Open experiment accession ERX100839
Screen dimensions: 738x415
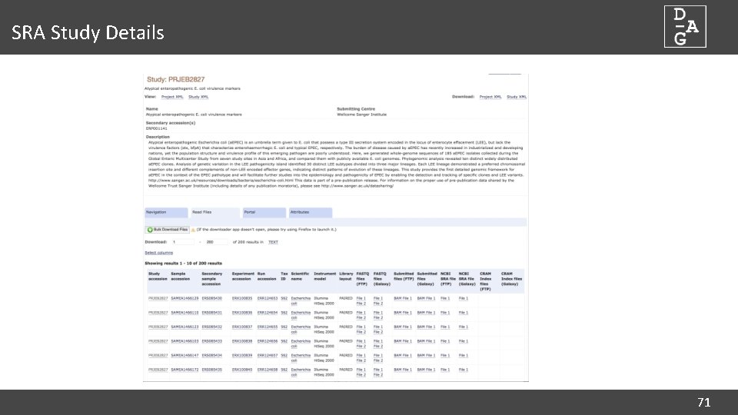click(x=242, y=356)
